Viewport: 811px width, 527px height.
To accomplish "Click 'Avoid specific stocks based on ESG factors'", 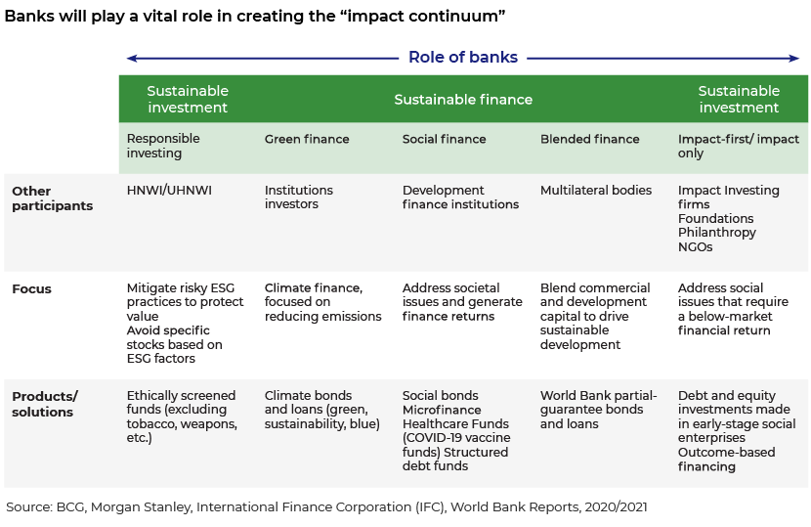I will click(x=174, y=344).
